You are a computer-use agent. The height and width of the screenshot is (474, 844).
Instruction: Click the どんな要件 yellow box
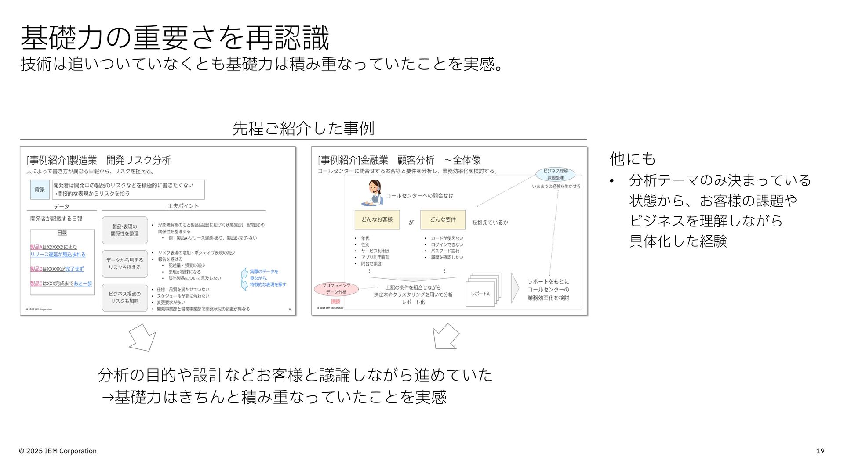(443, 219)
